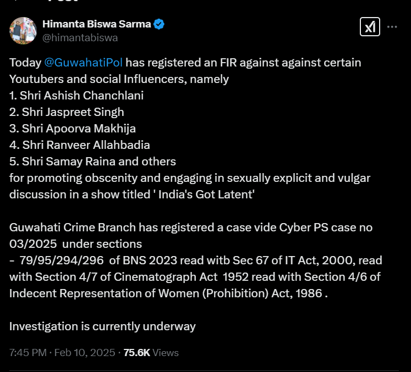
Task: Click the line naming Shri Apoorva Makhija
Action: (73, 129)
